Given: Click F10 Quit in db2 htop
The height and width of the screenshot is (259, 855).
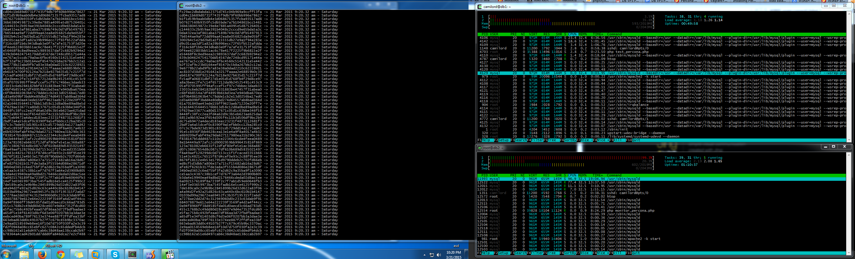Looking at the screenshot, I should click(633, 253).
